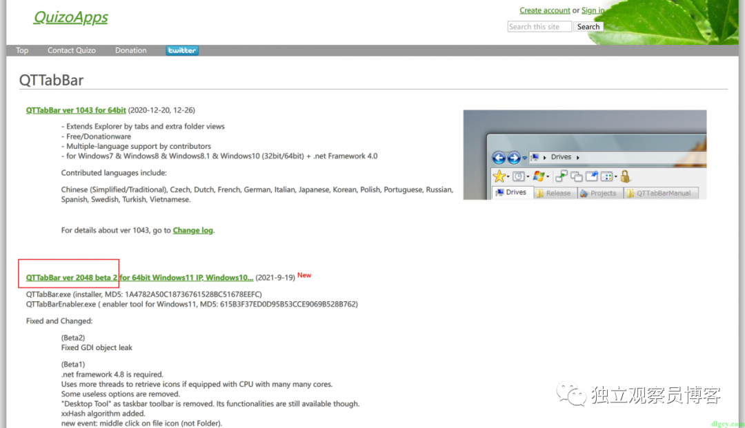The width and height of the screenshot is (745, 428).
Task: Click the Drives breadcrumb in screenshot address bar
Action: (561, 157)
